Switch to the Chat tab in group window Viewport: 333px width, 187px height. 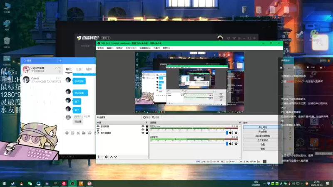(69, 69)
